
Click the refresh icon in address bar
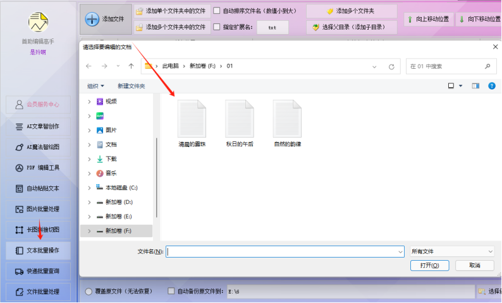pos(391,67)
